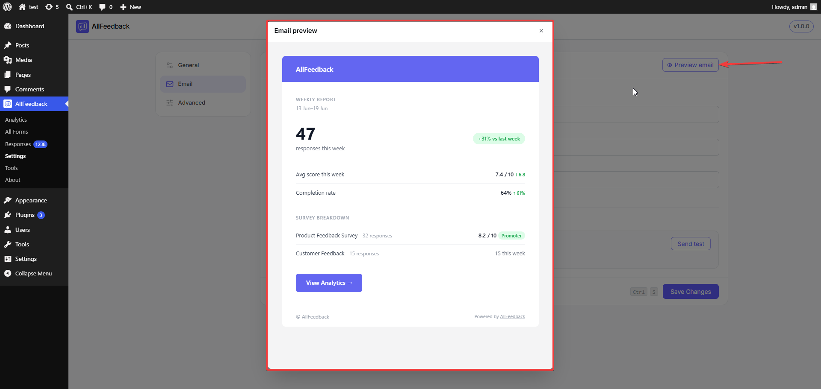Image resolution: width=821 pixels, height=389 pixels.
Task: Click the v1.0.0 version badge
Action: [801, 26]
